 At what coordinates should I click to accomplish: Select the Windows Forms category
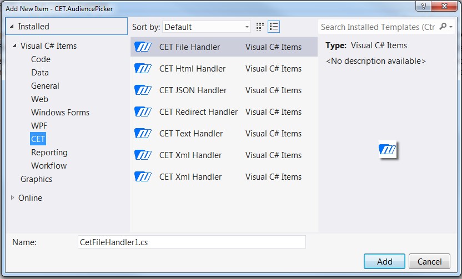(x=60, y=113)
